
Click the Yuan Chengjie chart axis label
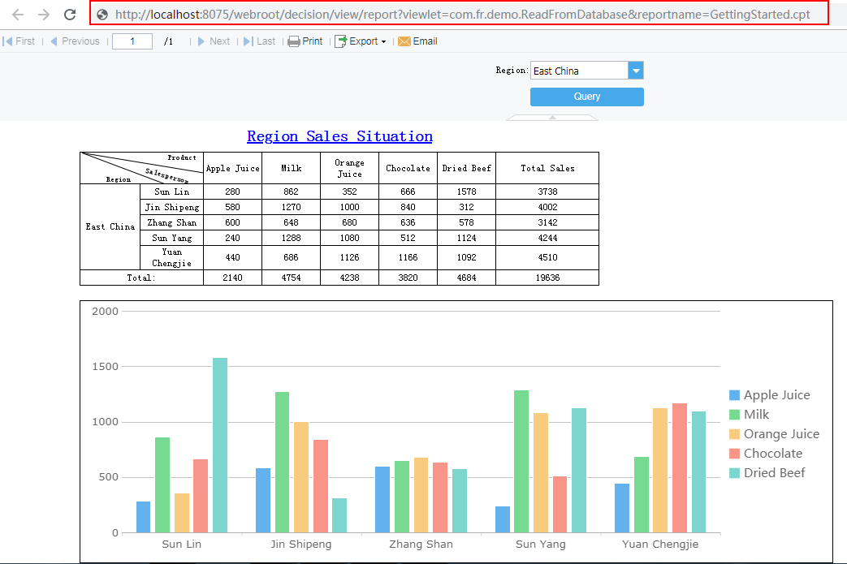pos(660,544)
